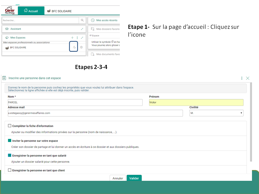Click the Assistant cloud icon
Screen dimensions: 259x194
point(7,29)
